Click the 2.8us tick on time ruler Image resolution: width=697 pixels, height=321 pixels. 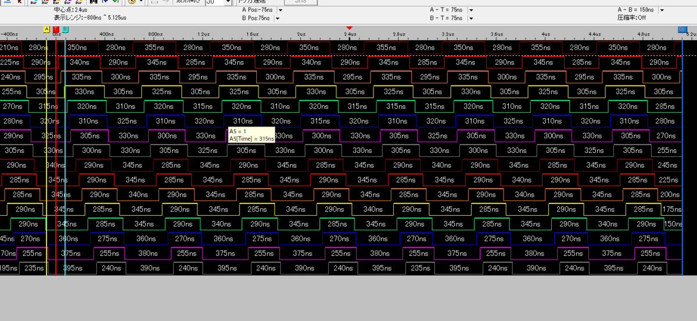coord(398,34)
